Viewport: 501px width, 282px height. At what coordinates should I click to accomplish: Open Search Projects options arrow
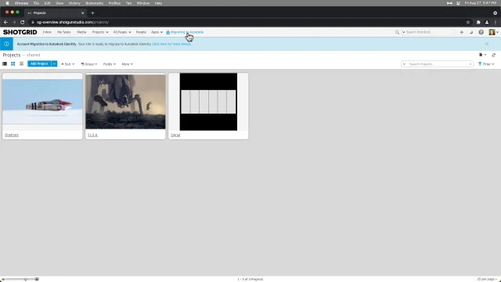pyautogui.click(x=404, y=64)
